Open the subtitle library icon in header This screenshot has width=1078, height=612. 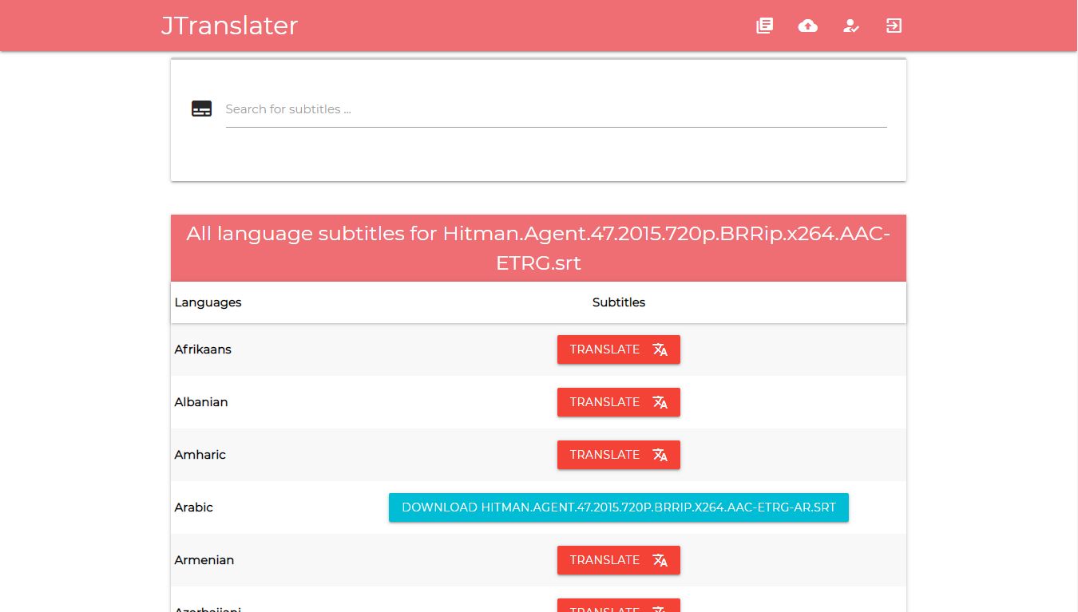[x=765, y=26]
